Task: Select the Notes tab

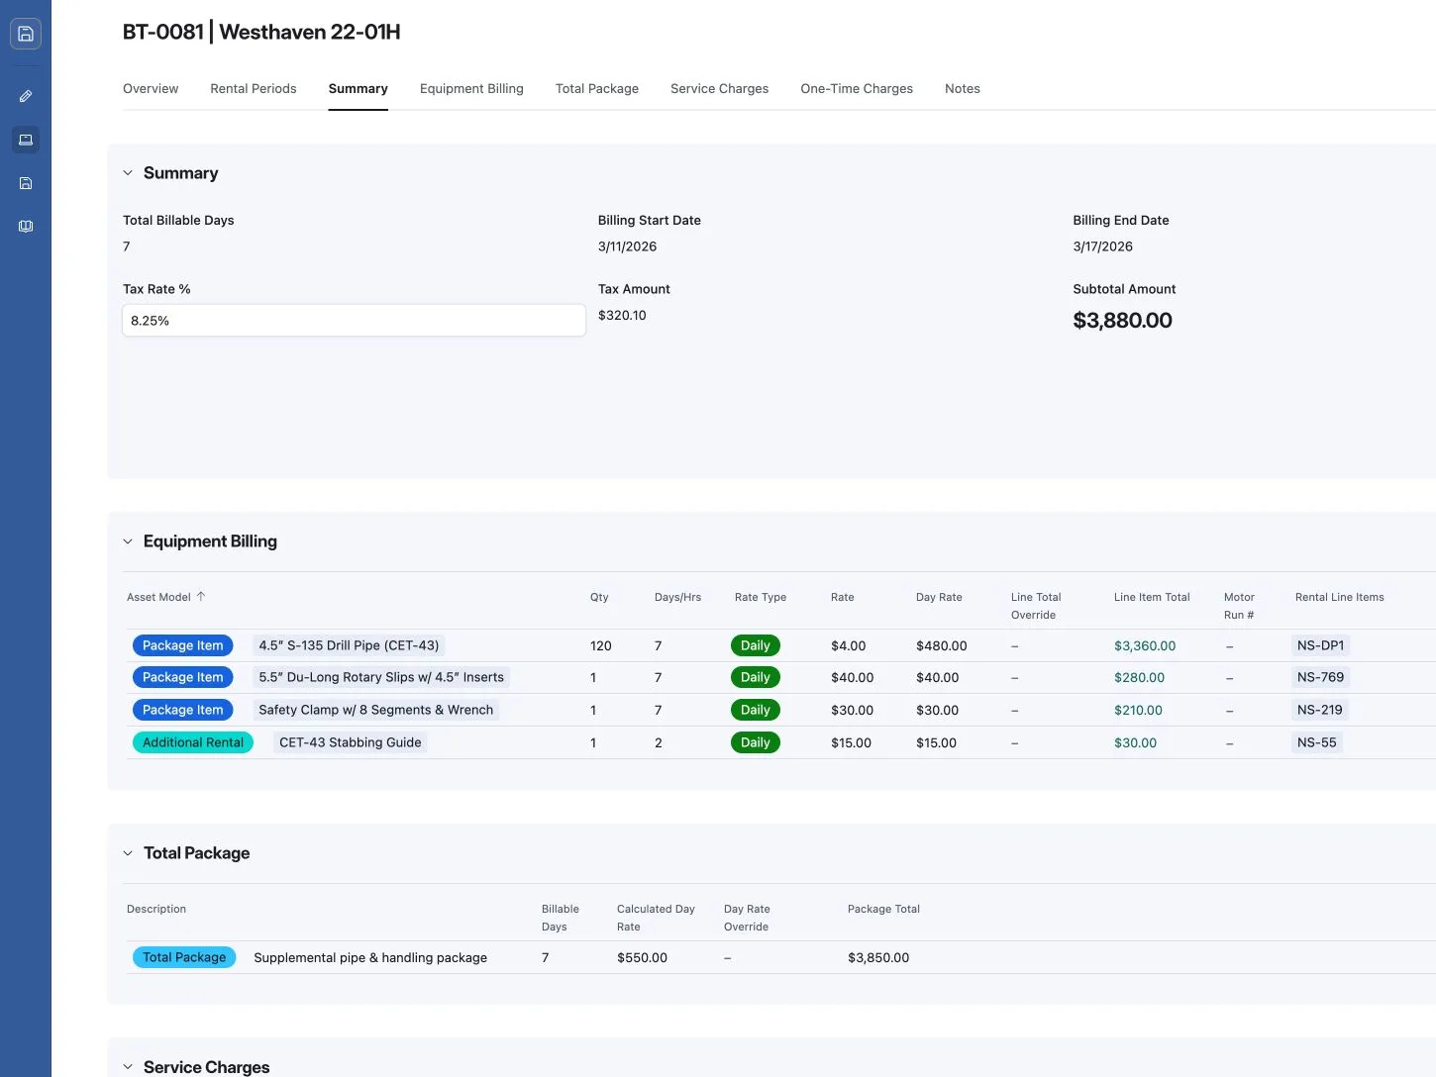Action: click(x=963, y=89)
